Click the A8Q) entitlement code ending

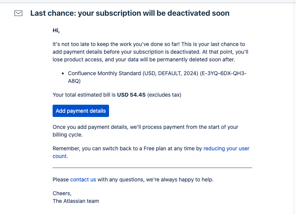tap(74, 81)
